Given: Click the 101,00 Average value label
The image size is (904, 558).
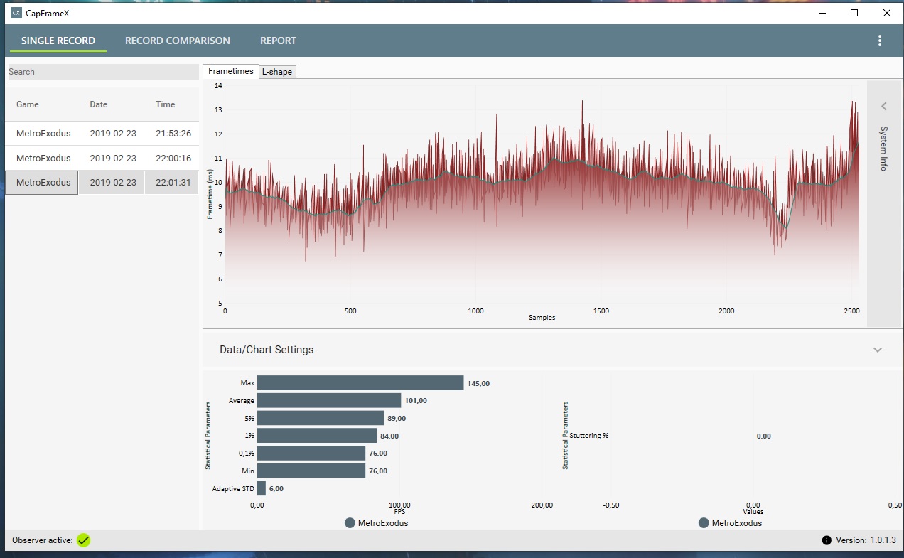Looking at the screenshot, I should [x=416, y=401].
